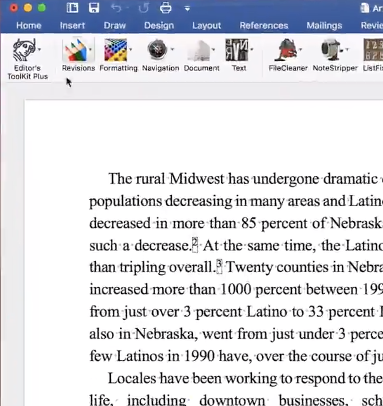
Task: Launch the FileCleaner vacuum icon
Action: (284, 49)
